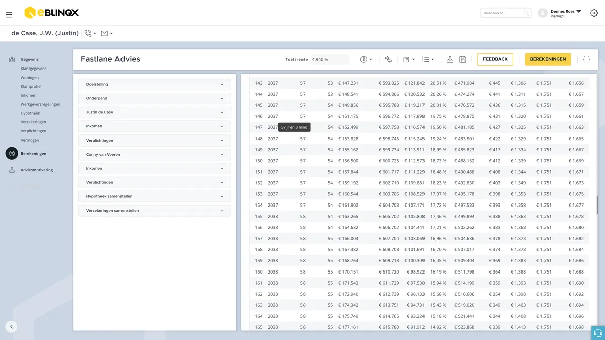Open Woningen in the sidebar
Screen dimensions: 605x340
30,78
